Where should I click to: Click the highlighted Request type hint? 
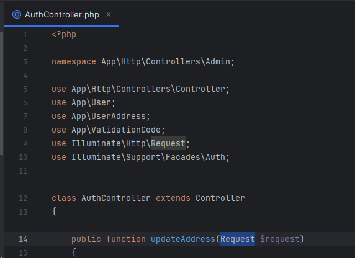238,239
